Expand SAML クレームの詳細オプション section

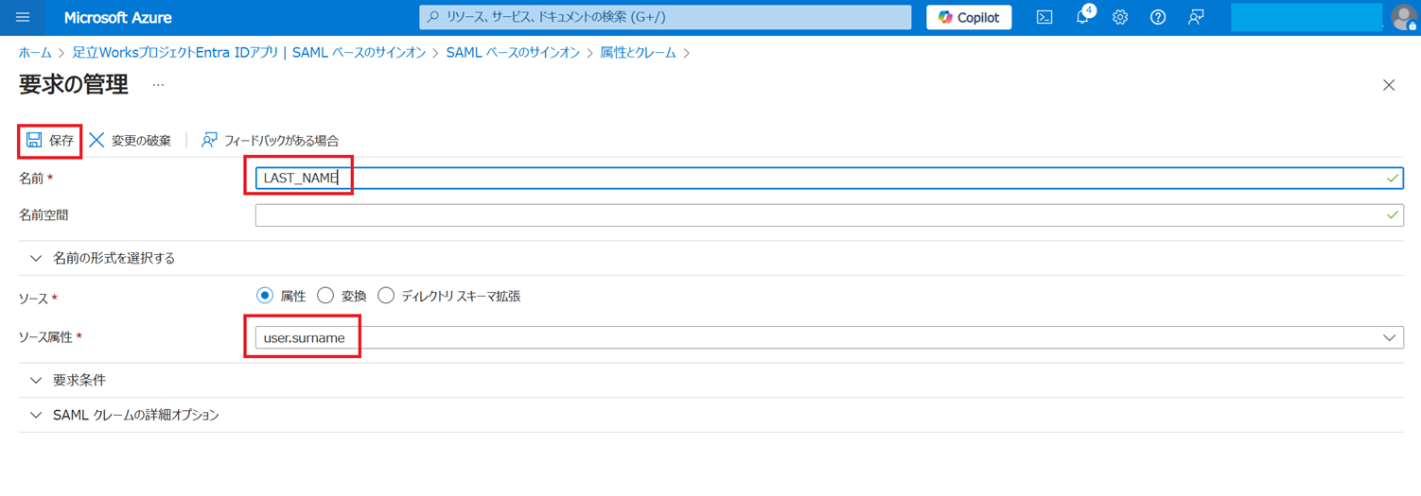135,415
